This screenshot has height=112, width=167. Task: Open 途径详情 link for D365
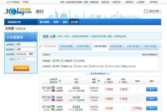[x=79, y=110]
